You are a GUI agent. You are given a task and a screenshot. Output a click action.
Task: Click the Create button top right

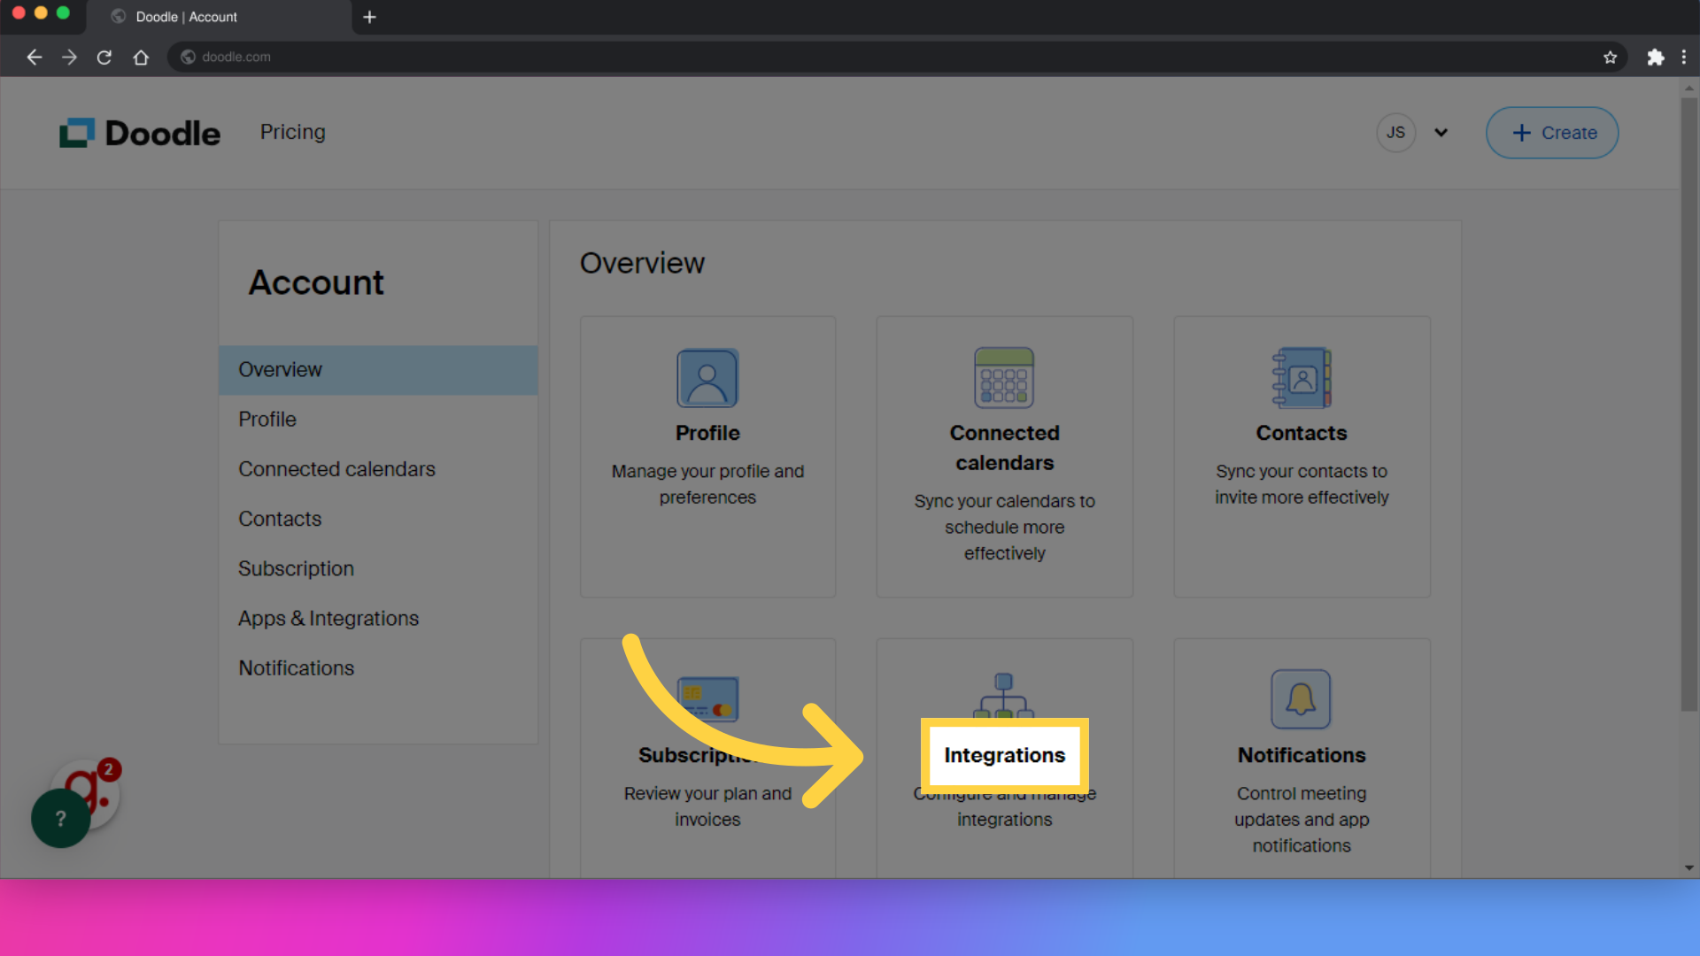[1555, 132]
